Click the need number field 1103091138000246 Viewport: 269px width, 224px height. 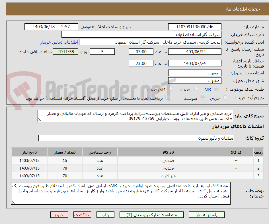click(x=195, y=27)
